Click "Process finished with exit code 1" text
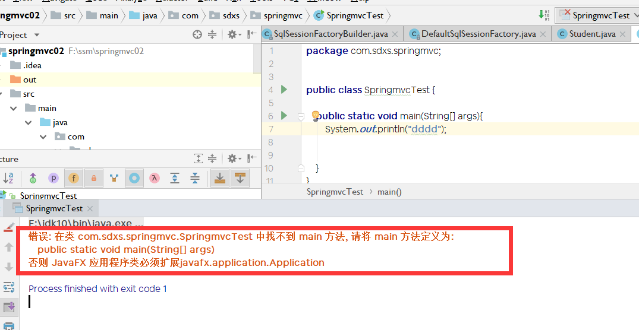The height and width of the screenshot is (330, 639). 98,288
